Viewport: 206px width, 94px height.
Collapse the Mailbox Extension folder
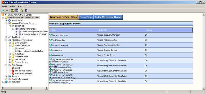[10, 46]
